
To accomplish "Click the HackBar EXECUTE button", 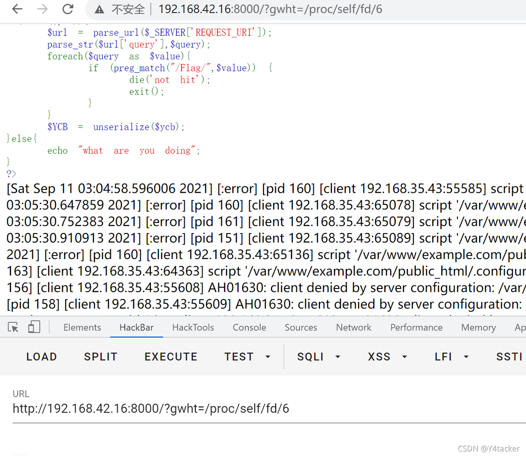I will tap(171, 357).
